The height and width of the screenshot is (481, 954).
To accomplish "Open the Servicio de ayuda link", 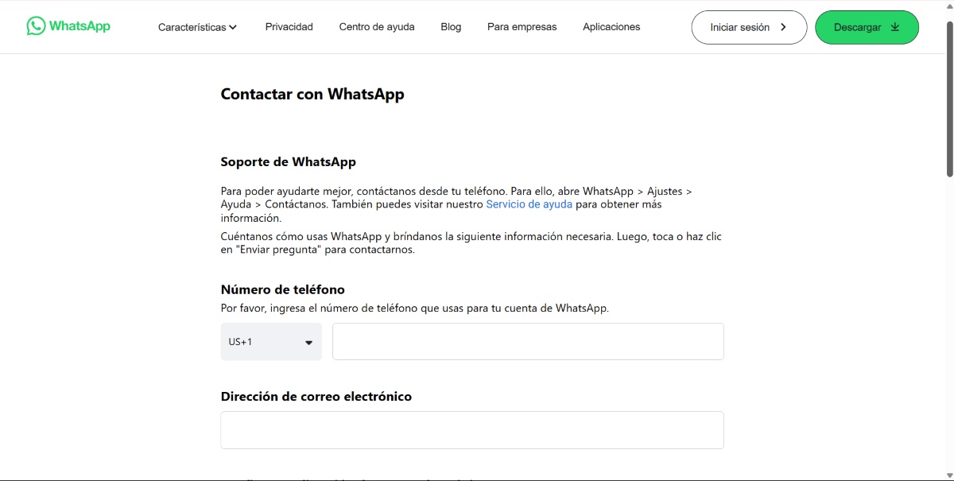I will 529,204.
